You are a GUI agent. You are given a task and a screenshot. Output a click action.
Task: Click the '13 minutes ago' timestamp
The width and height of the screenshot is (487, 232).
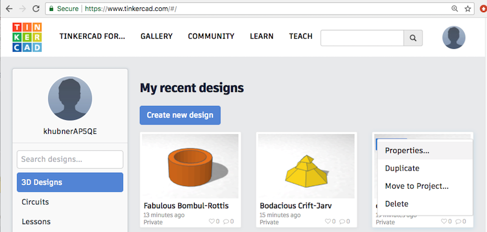pyautogui.click(x=164, y=215)
